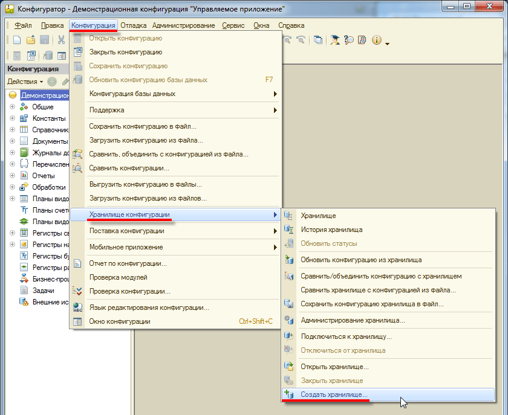The width and height of the screenshot is (508, 415).
Task: Choose Закрыть конфигурацию menu item
Action: pyautogui.click(x=175, y=52)
